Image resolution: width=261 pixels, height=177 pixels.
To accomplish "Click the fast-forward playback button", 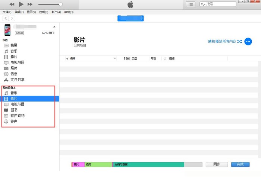I will 30,4.
